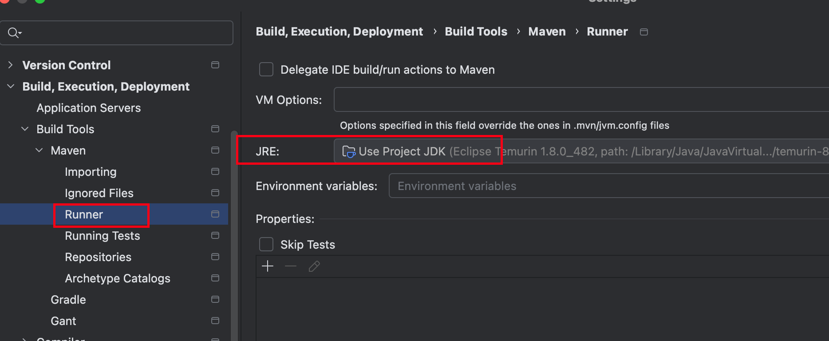The width and height of the screenshot is (829, 341).
Task: Open the JRE Use Project JDK dropdown
Action: [x=581, y=151]
